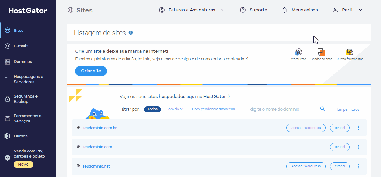This screenshot has width=381, height=177.
Task: Go to Sites in sidebar
Action: [x=18, y=31]
